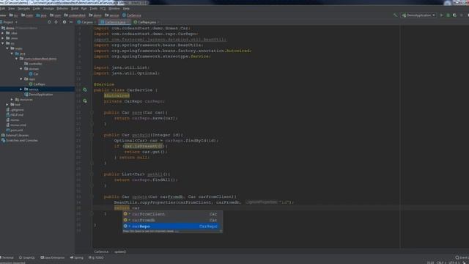
Task: Collapse the repo package node
Action: [x=21, y=79]
